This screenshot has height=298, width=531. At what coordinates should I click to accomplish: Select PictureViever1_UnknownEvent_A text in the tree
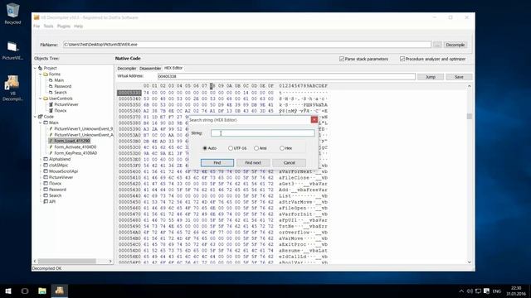(x=84, y=135)
